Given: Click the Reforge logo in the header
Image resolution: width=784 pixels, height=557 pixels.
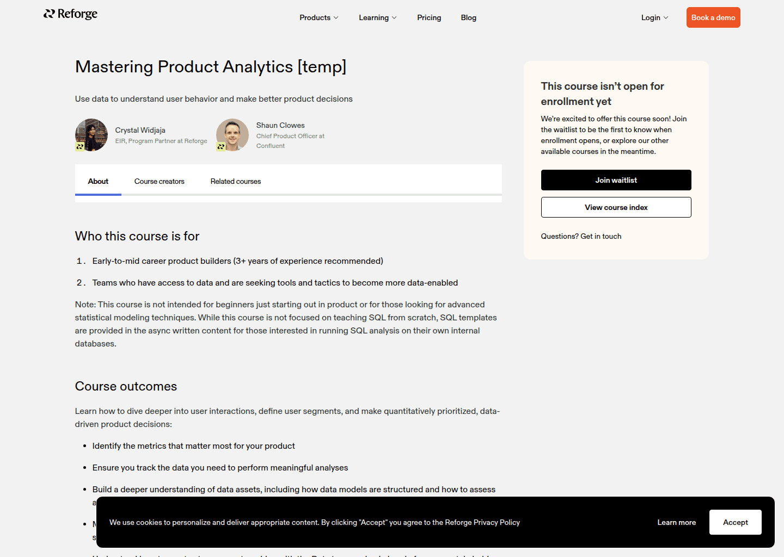Looking at the screenshot, I should click(70, 14).
